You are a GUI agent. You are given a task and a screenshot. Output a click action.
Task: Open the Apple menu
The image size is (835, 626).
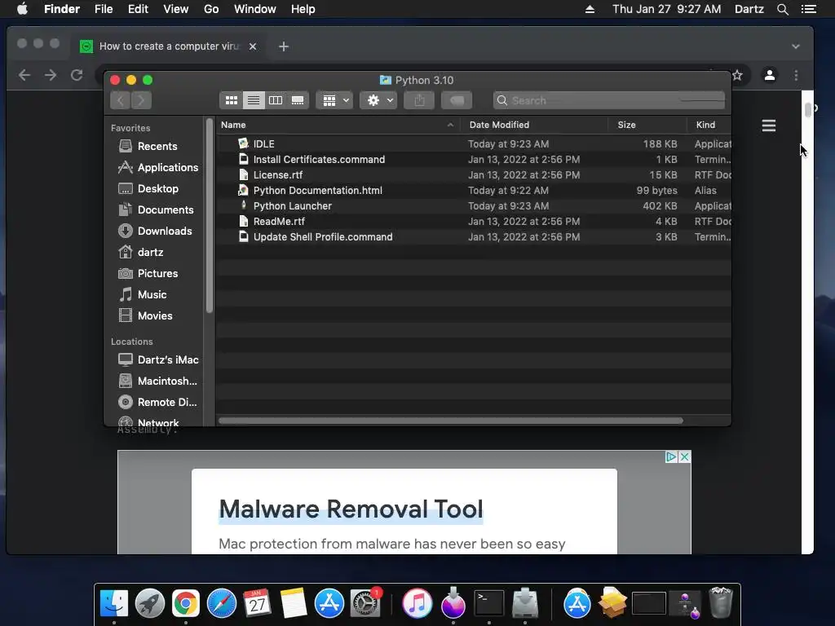click(22, 9)
